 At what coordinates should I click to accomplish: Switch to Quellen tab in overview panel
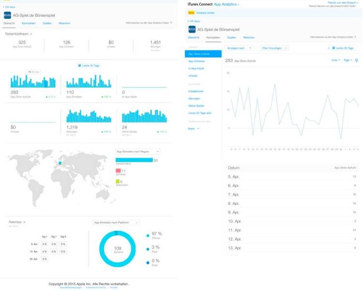pyautogui.click(x=47, y=23)
